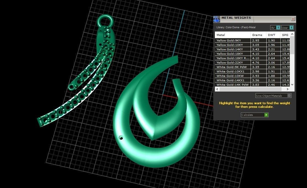
Task: Select the Yellow Gold:22KY row
Action: pos(252,62)
